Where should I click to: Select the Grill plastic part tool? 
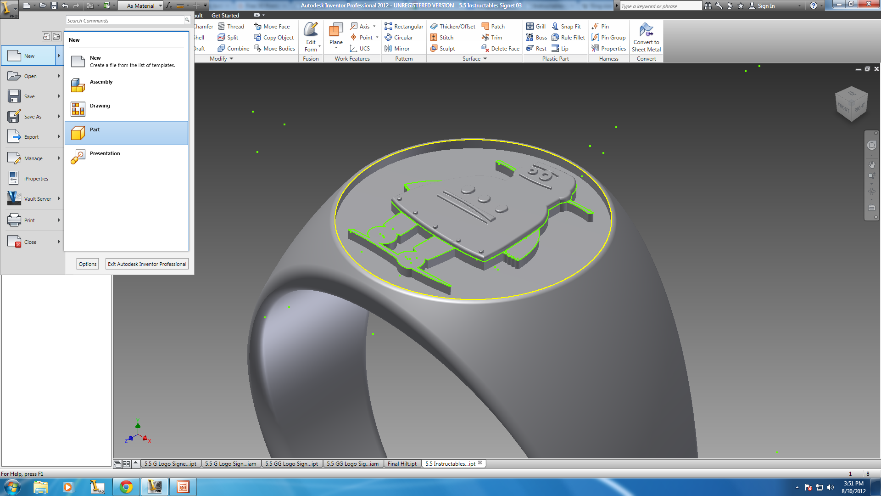[536, 27]
